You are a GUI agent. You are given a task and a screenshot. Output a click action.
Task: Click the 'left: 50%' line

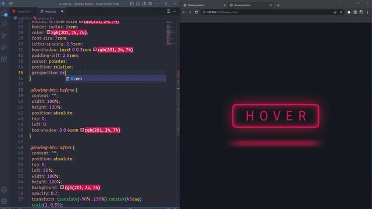click(42, 170)
